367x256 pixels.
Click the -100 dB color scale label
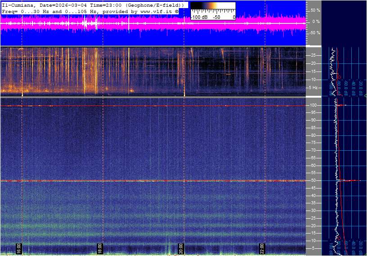199,17
